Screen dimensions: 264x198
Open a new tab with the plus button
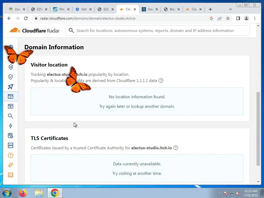coord(210,9)
